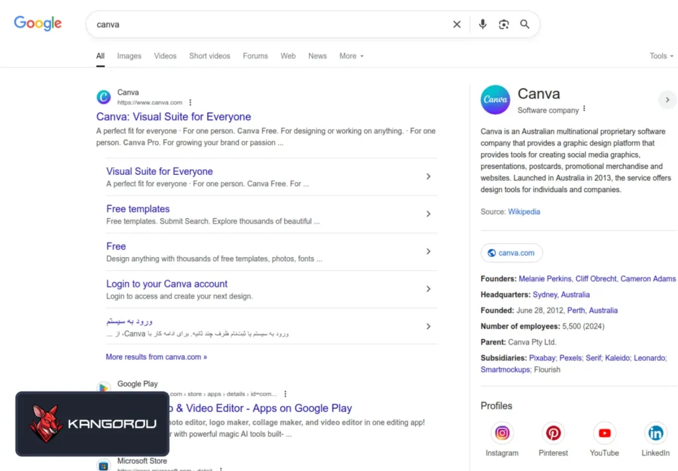Expand the knowledge panel arrow beside Canva
The width and height of the screenshot is (678, 471).
click(x=667, y=100)
